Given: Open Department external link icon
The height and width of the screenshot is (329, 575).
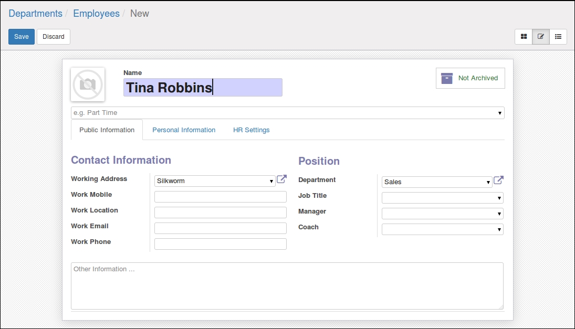Looking at the screenshot, I should click(x=498, y=181).
